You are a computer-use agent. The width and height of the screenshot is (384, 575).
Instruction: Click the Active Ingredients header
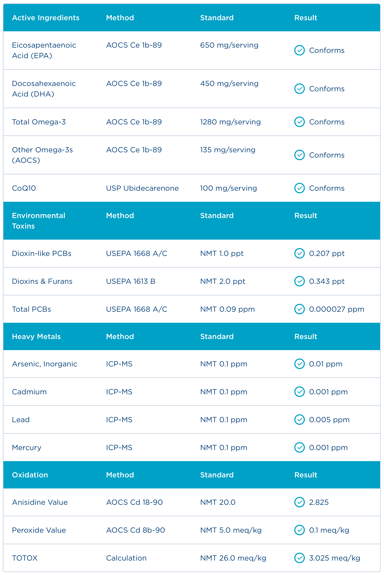pos(46,18)
